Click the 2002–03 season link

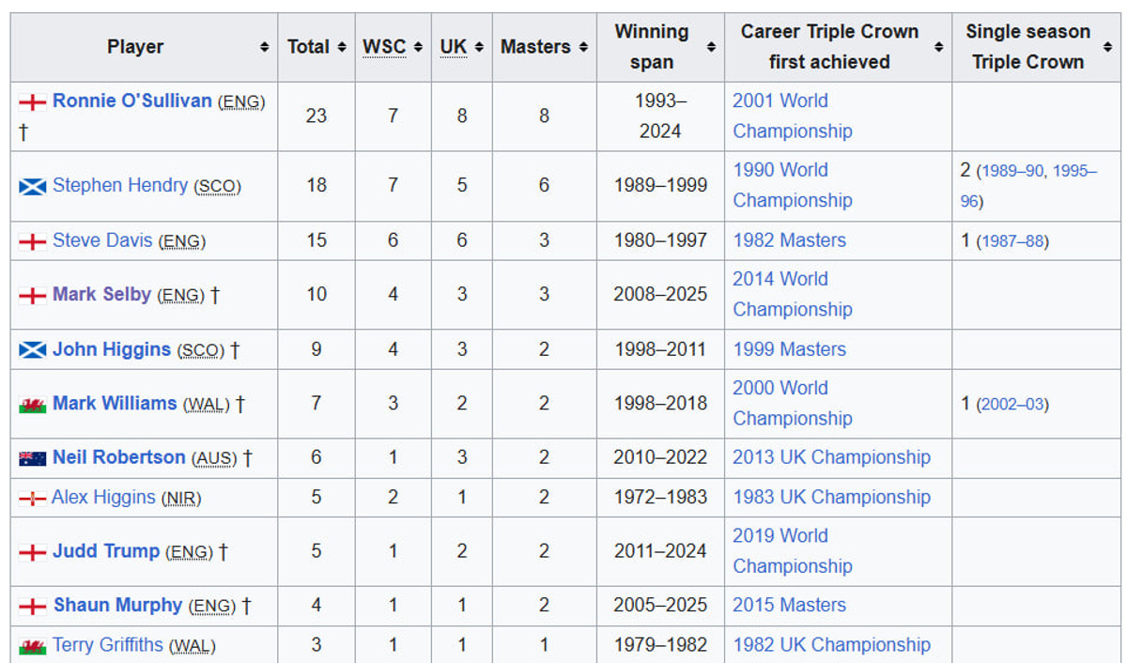click(x=1012, y=405)
